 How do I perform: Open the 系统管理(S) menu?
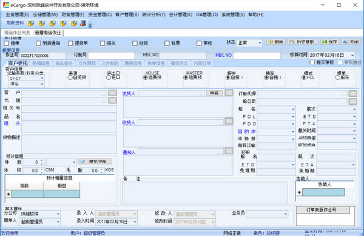(233, 15)
